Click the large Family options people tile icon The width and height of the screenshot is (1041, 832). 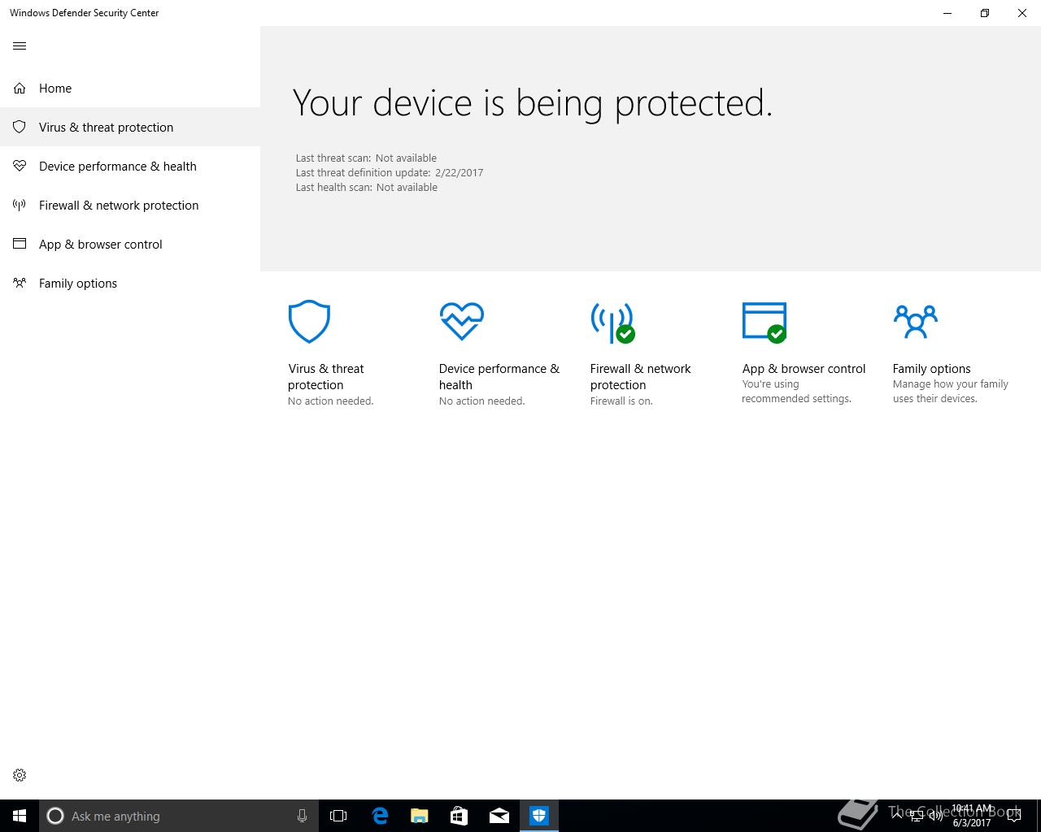click(916, 322)
